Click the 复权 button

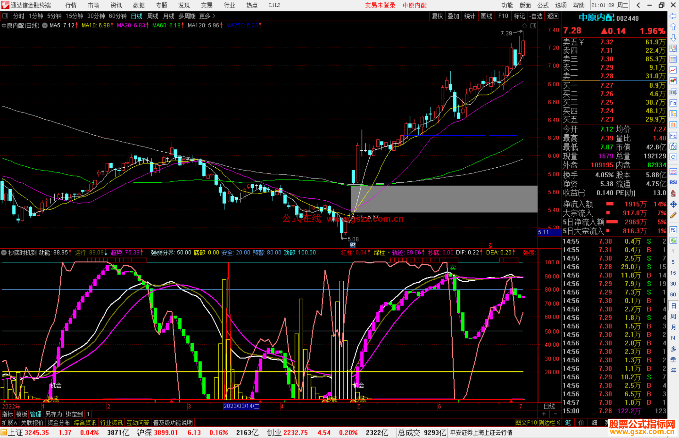coord(437,16)
